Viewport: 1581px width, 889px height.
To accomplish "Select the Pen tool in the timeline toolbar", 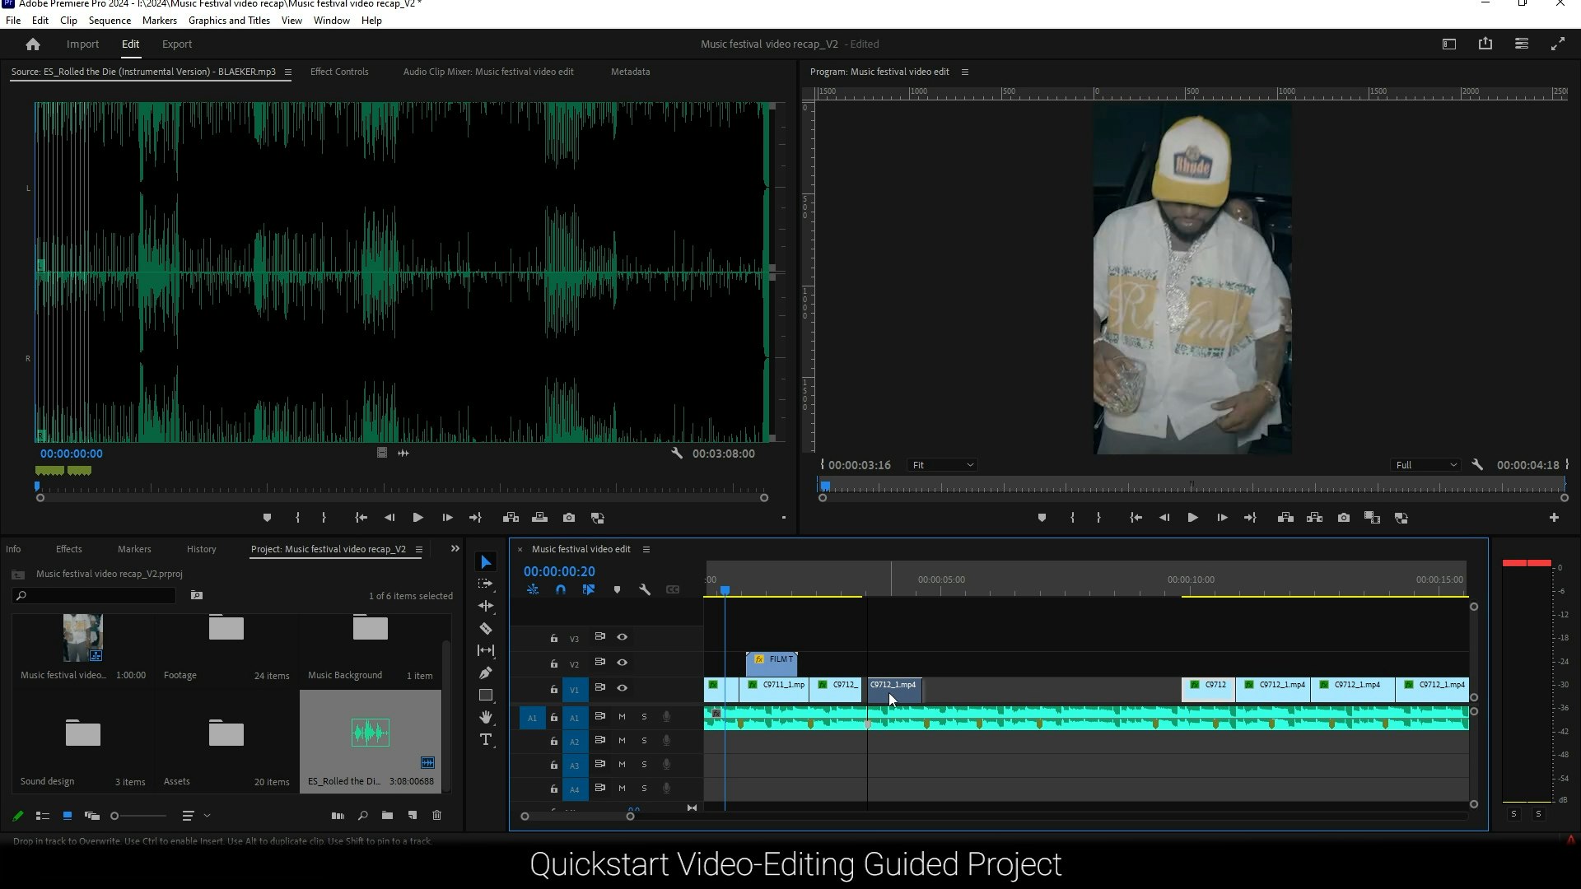I will (486, 673).
